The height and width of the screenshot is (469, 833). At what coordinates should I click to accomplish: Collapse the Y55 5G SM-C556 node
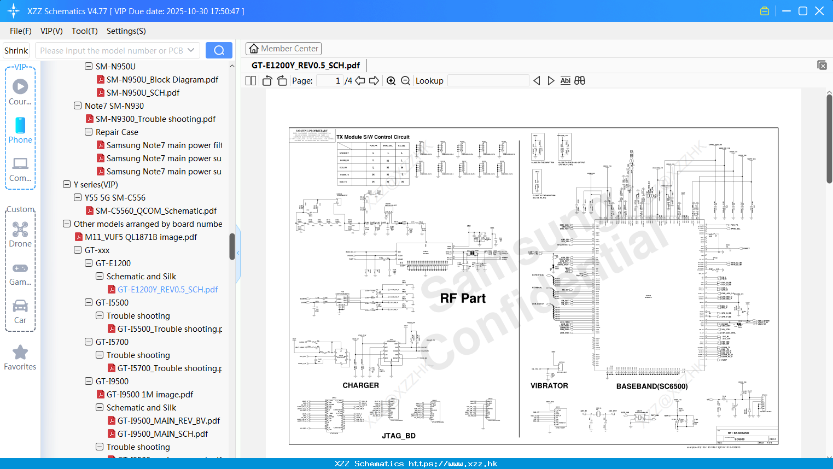(x=78, y=197)
